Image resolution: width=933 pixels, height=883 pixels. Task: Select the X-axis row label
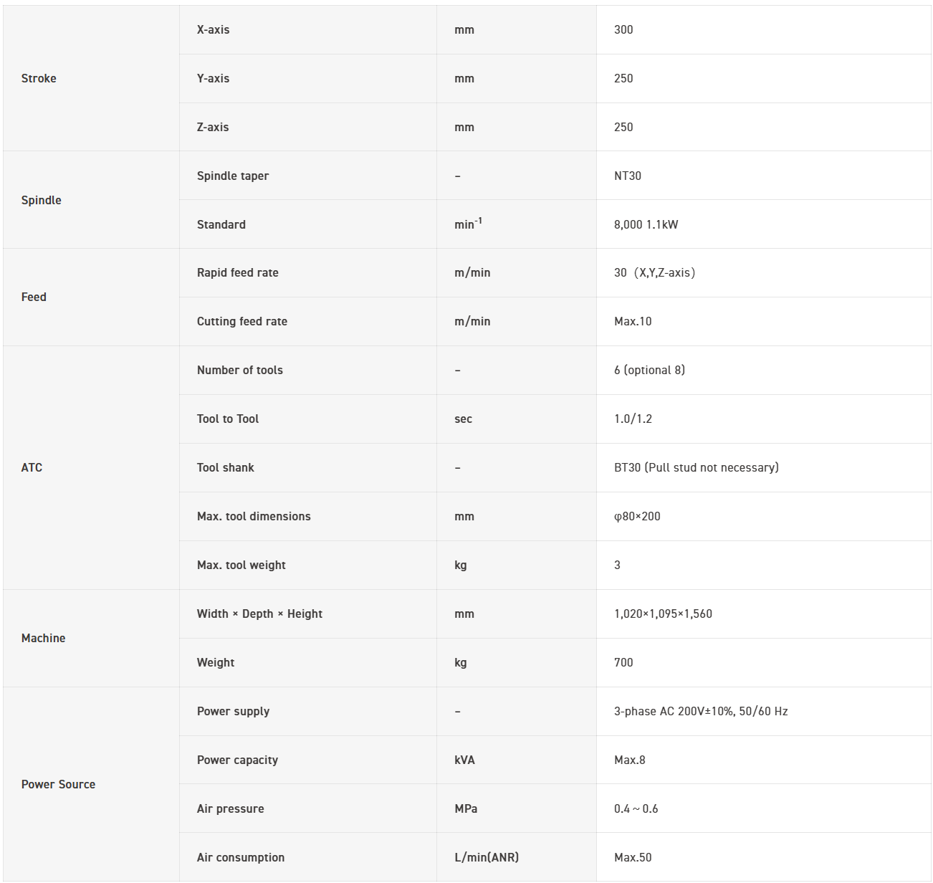(214, 29)
